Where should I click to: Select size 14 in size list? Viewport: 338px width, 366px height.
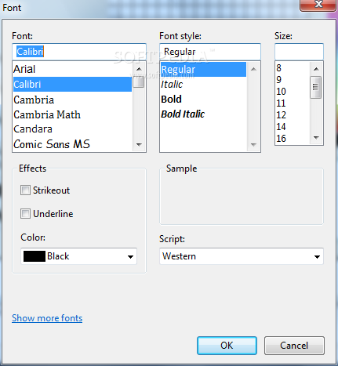pyautogui.click(x=281, y=127)
